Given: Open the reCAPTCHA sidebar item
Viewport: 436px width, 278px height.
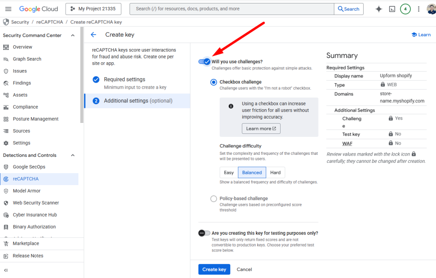Looking at the screenshot, I should 39,179.
